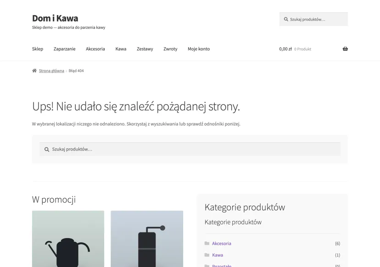Open the coffee grinder product thumbnail
This screenshot has width=380, height=267.
point(147,239)
